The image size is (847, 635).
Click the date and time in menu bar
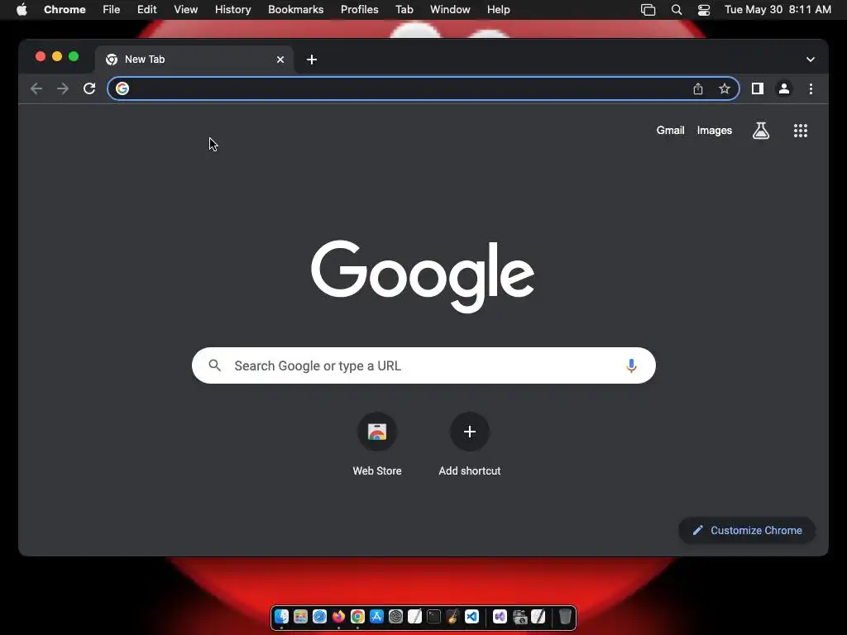(778, 9)
